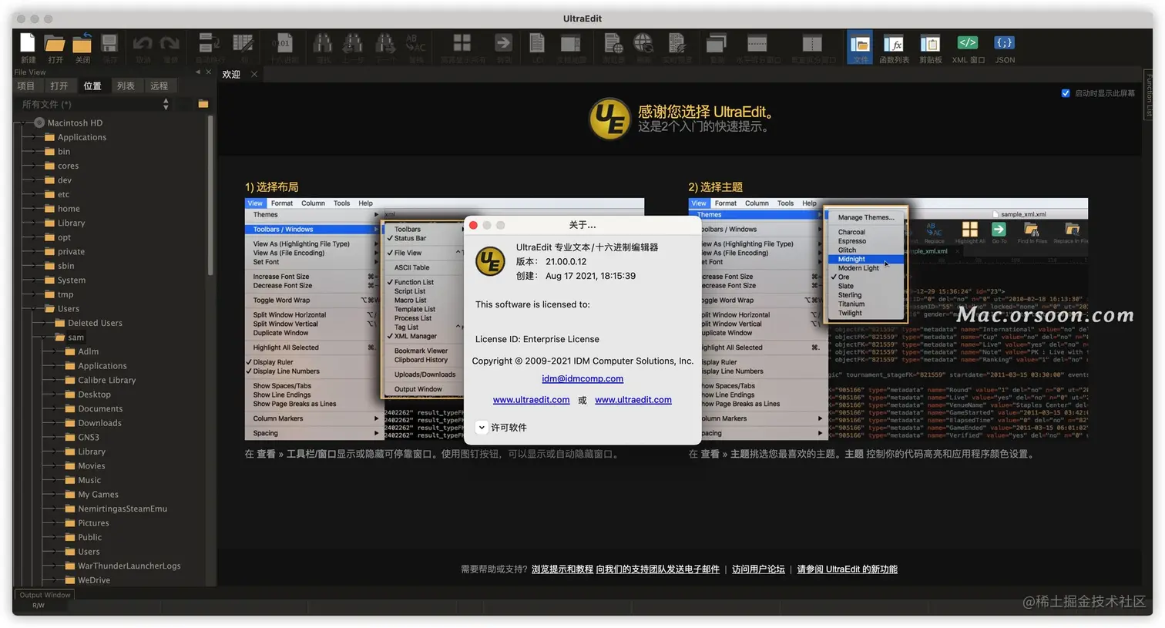Viewport: 1165px width, 628px height.
Task: Close the 关于 about dialog
Action: (474, 225)
